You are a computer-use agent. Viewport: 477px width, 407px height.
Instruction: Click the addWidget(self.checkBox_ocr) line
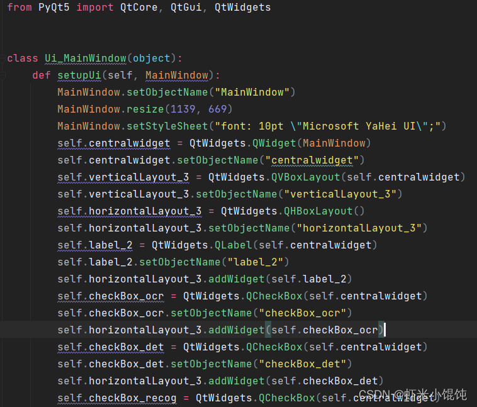point(220,331)
